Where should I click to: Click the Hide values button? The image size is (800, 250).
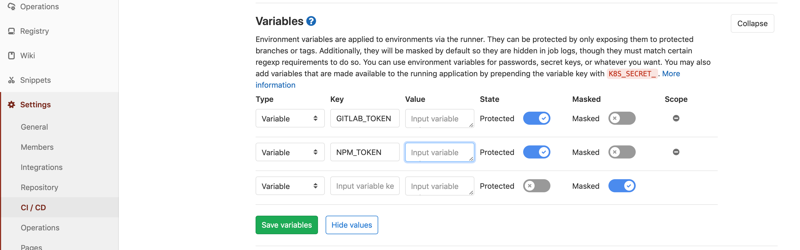pyautogui.click(x=351, y=224)
